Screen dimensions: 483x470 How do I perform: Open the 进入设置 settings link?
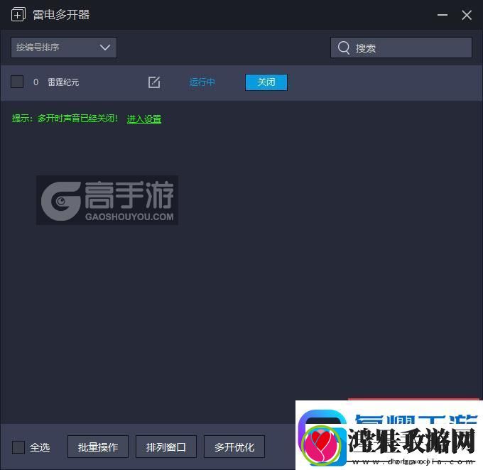tap(144, 119)
